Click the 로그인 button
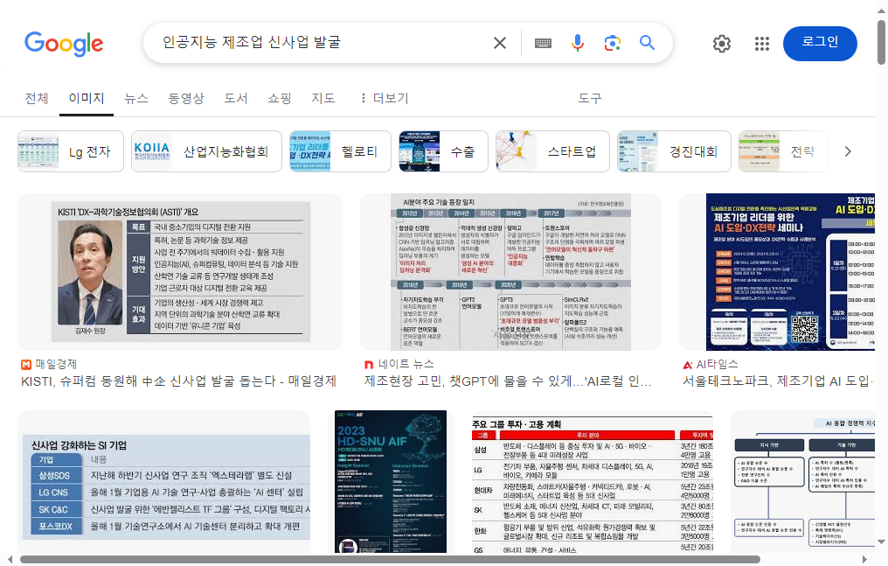The height and width of the screenshot is (566, 888). pyautogui.click(x=820, y=44)
